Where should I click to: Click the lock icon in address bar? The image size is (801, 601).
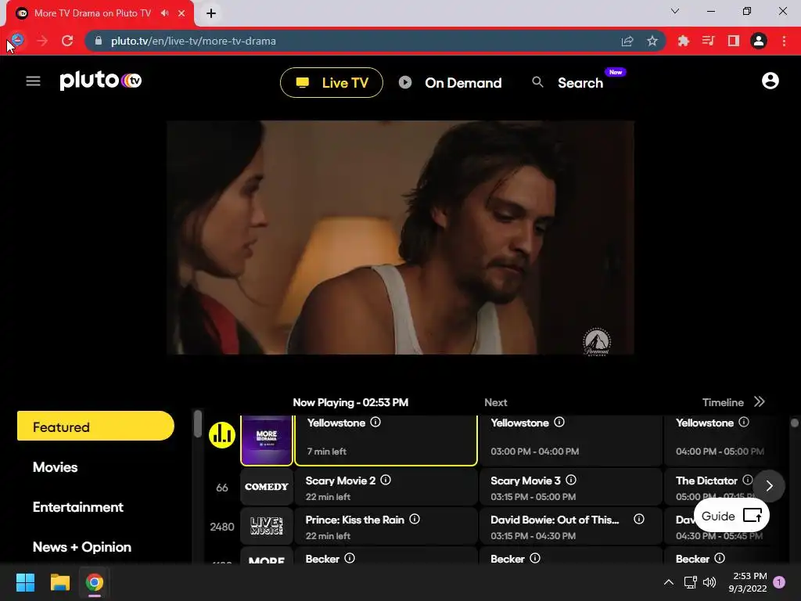(99, 41)
